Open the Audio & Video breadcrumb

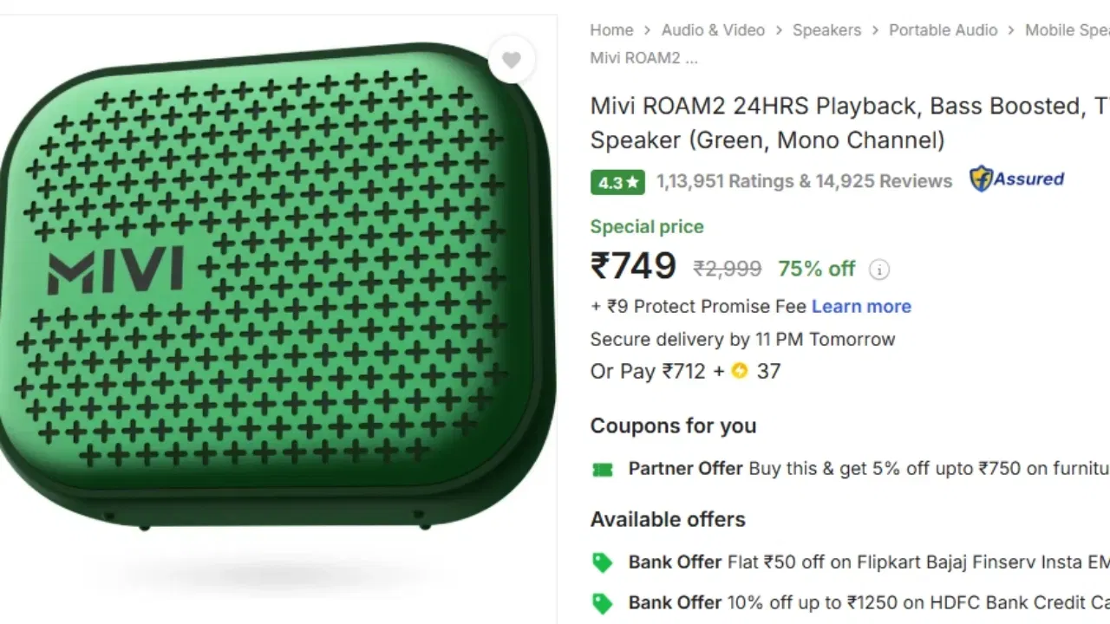click(713, 29)
